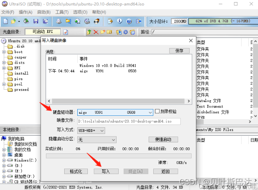Click the red X Delete icon
Viewport: 258px width, 190px height.
coord(96,32)
